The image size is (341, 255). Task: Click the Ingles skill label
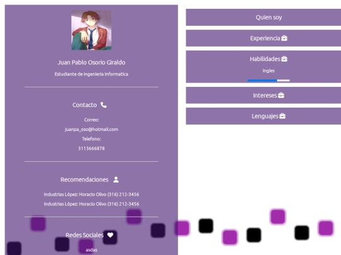click(268, 71)
